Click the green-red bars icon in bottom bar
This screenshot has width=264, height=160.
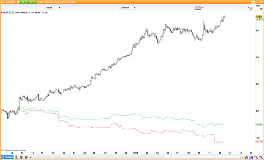26,157
